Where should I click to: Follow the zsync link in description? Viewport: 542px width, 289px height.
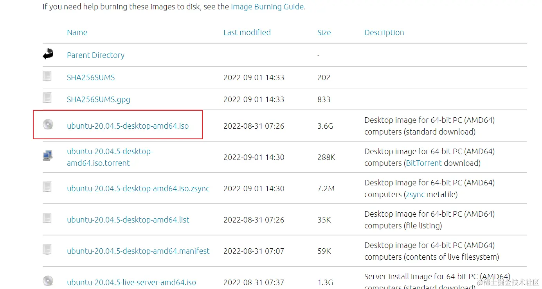tap(415, 194)
